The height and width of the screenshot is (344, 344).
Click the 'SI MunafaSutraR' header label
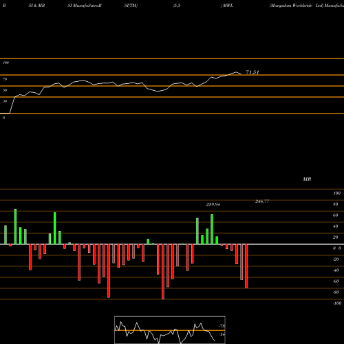pos(85,6)
